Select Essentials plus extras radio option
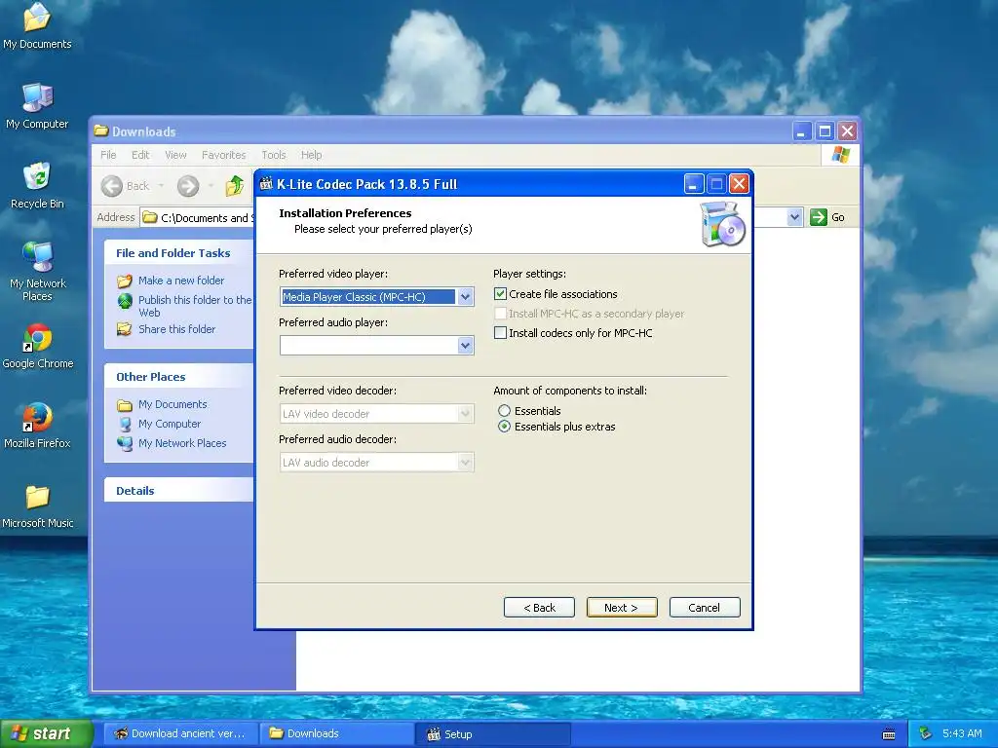998x748 pixels. tap(504, 427)
